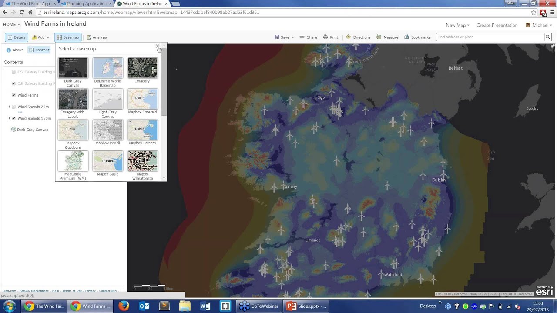Screen dimensions: 557x313
Task: Open the Michael account dropdown
Action: pos(539,25)
